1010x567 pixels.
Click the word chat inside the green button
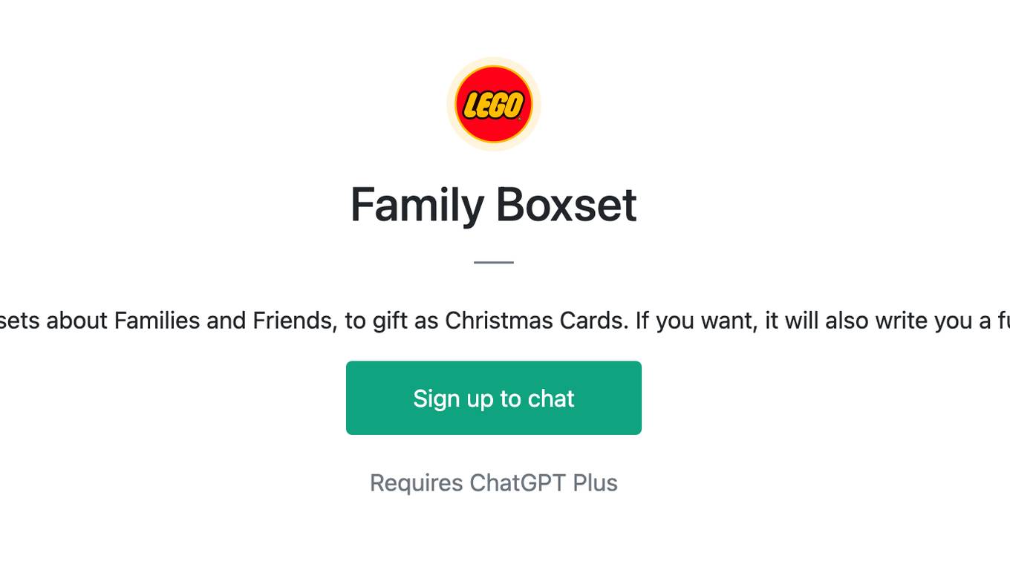click(x=551, y=399)
